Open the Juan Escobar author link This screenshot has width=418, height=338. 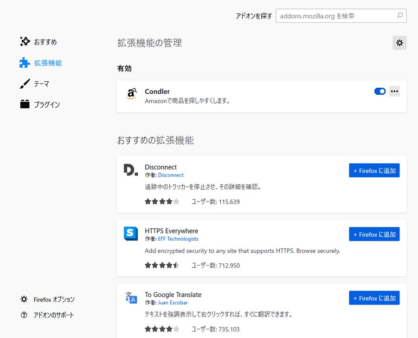[173, 303]
